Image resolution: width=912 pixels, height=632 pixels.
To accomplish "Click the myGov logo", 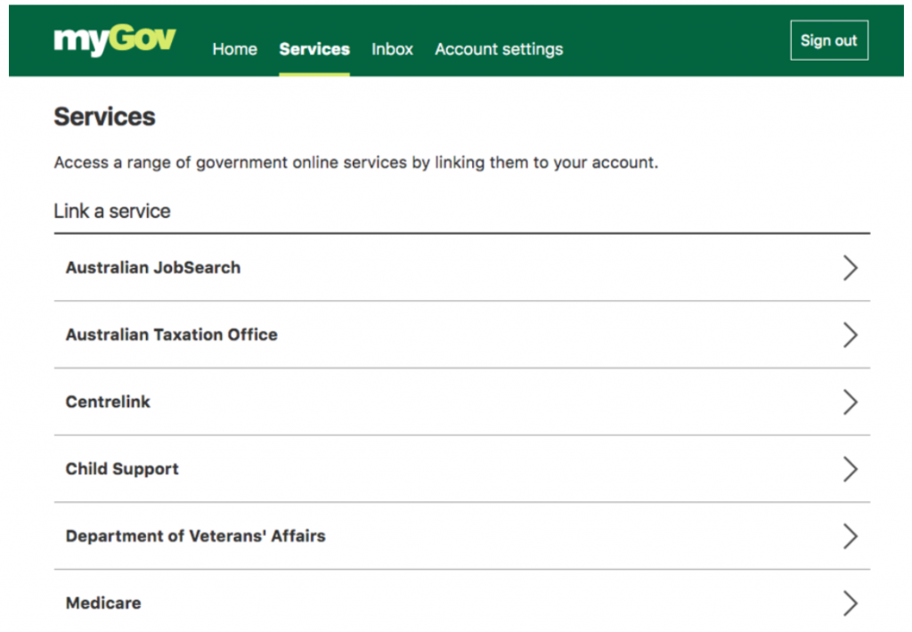I will 115,40.
